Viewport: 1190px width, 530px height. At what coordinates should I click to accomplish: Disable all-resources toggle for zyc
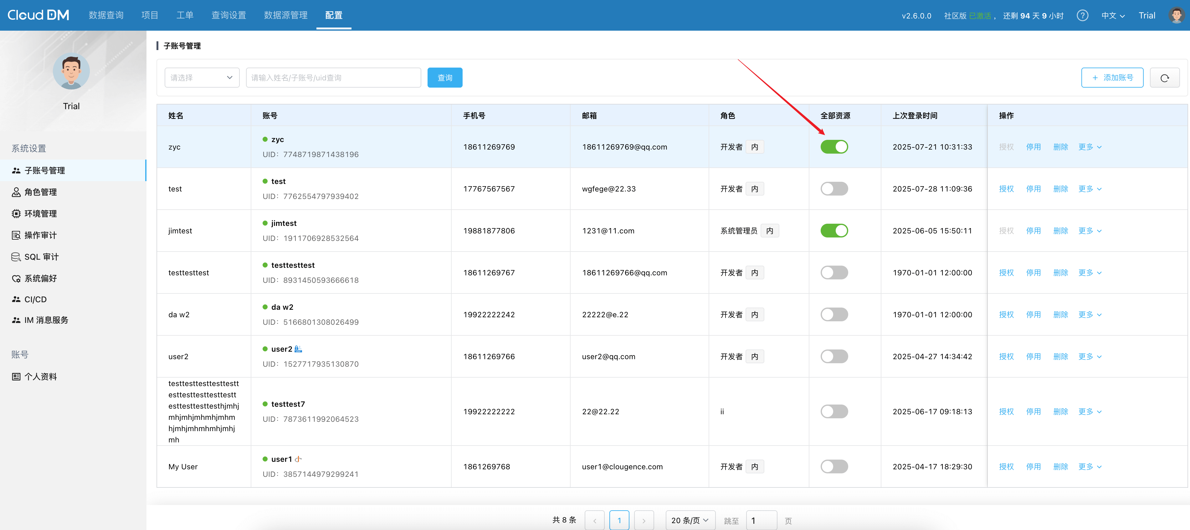(834, 147)
